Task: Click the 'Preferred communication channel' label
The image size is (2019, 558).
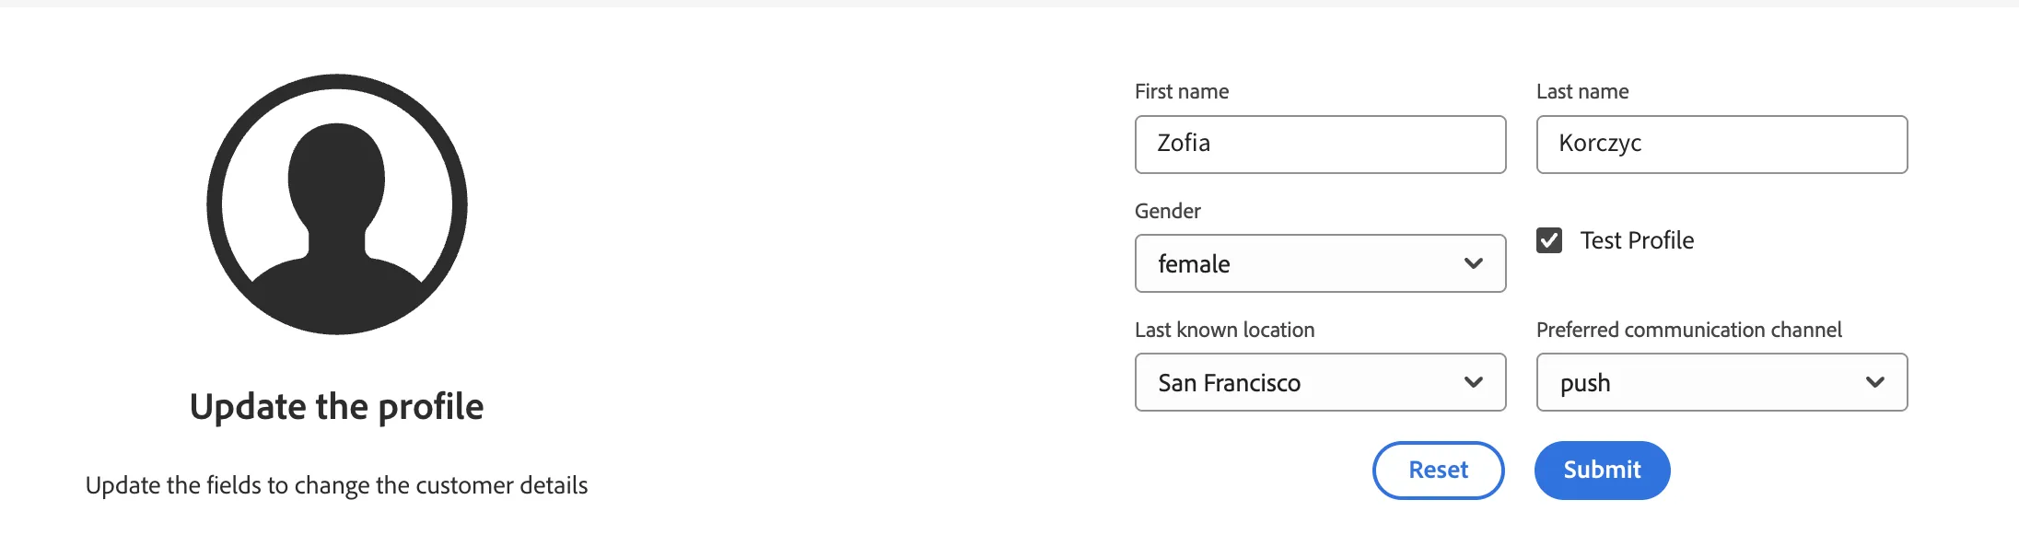Action: [1689, 330]
